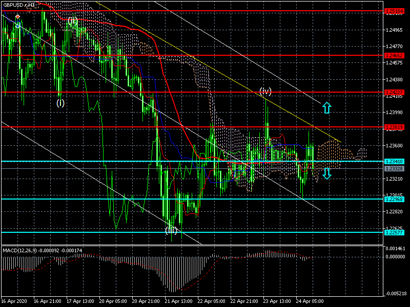
Task: Click the 1.24965 price scale value
Action: (x=394, y=30)
